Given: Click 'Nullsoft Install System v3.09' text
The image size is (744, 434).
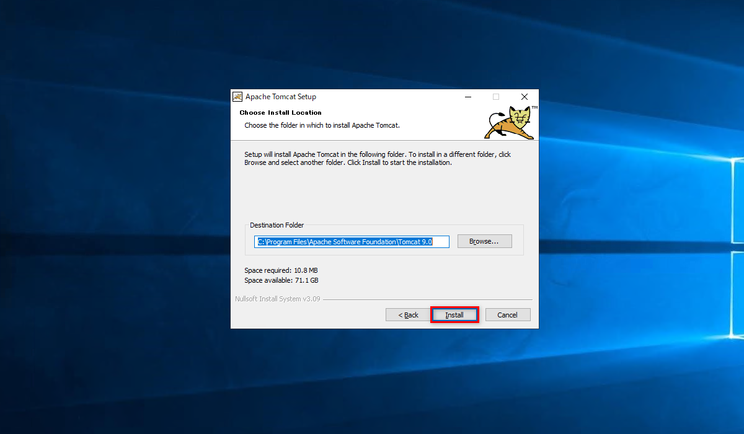Looking at the screenshot, I should click(277, 299).
